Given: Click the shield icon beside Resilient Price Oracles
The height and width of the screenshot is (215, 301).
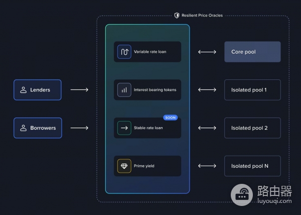Looking at the screenshot, I should tap(177, 16).
